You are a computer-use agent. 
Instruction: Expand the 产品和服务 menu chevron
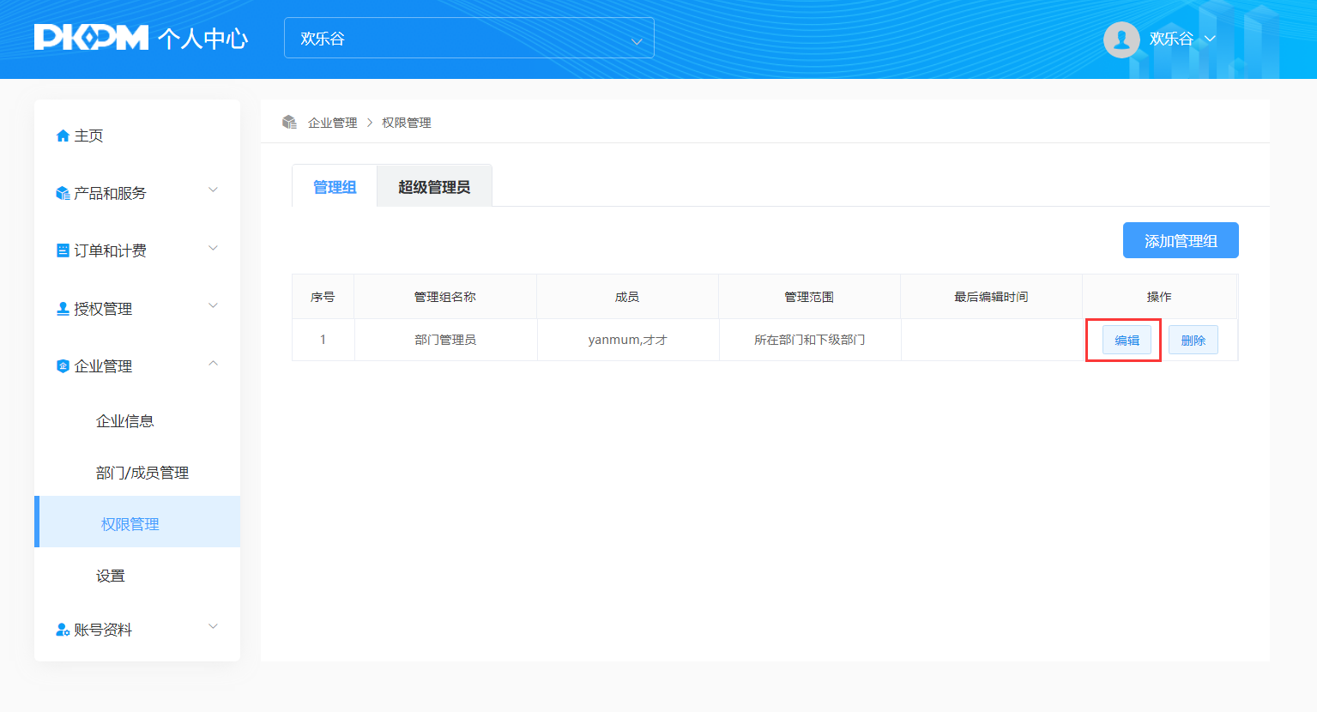click(x=214, y=190)
